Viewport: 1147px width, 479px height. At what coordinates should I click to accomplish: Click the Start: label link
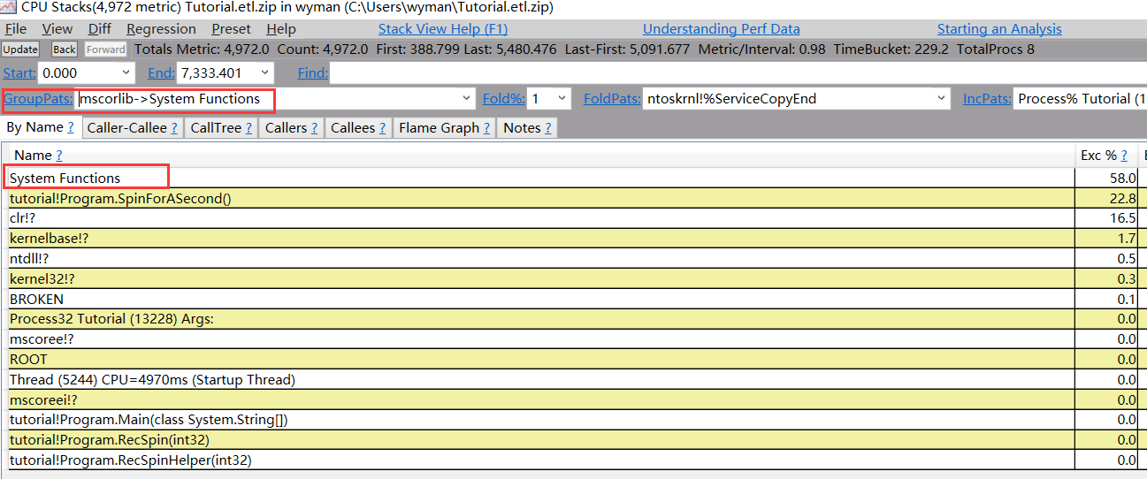[19, 72]
